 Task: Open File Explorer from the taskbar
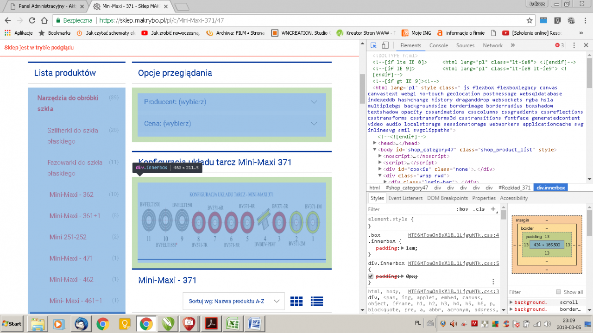point(38,323)
